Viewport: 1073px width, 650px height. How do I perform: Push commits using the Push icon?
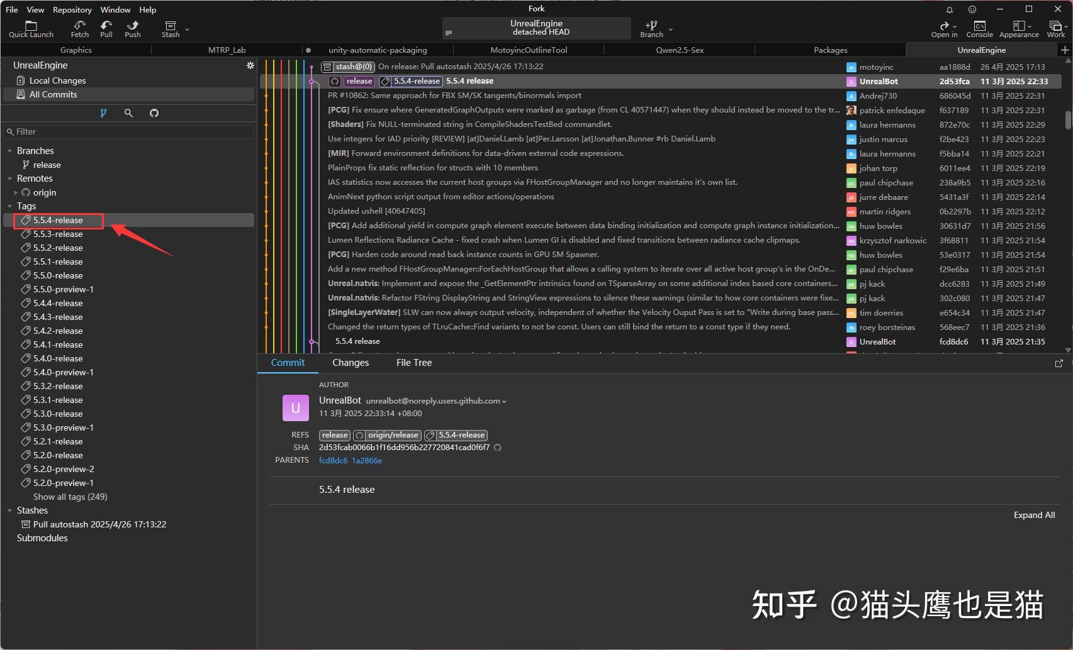132,28
